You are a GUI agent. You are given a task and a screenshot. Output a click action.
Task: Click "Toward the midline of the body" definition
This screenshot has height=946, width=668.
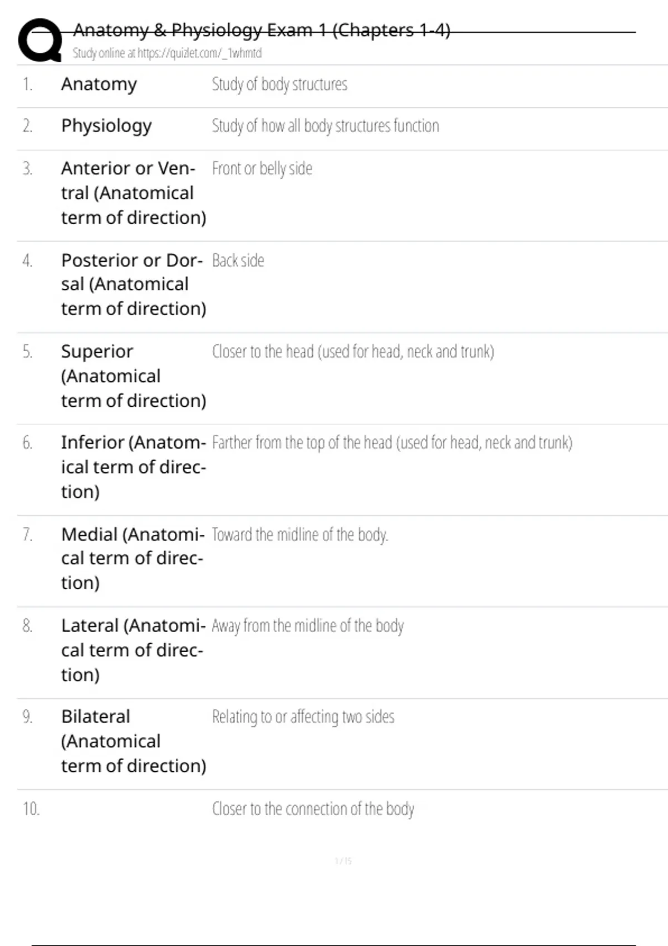(300, 535)
